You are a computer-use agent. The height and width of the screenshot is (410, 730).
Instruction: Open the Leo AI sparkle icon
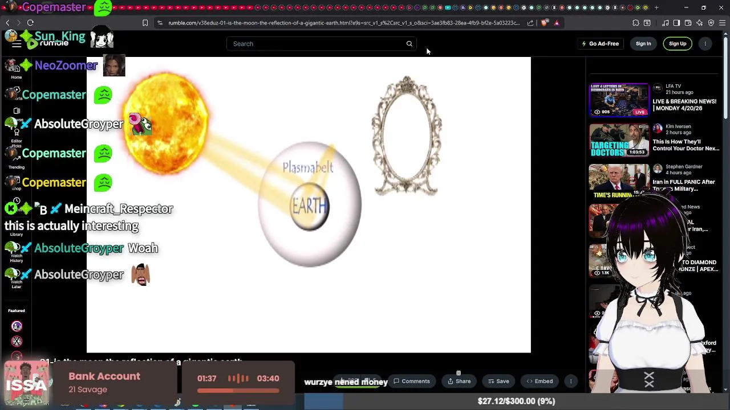(x=700, y=23)
